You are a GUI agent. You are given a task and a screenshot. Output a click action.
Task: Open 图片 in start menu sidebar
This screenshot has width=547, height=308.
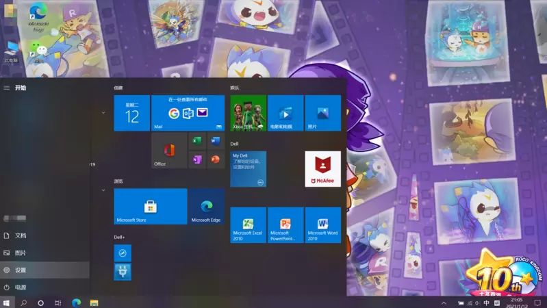[44, 253]
